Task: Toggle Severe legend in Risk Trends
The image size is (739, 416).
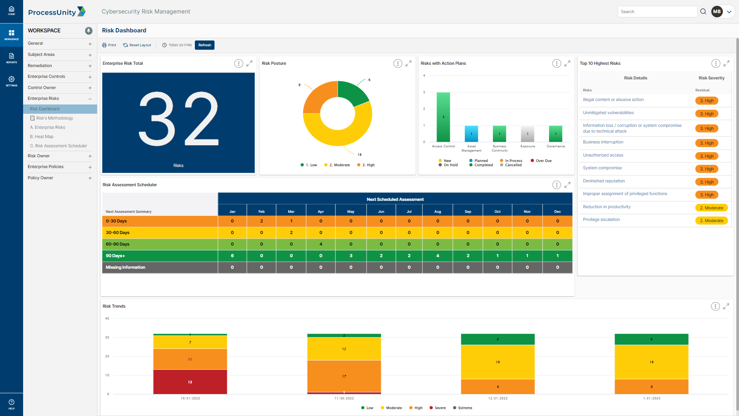Action: [437, 408]
